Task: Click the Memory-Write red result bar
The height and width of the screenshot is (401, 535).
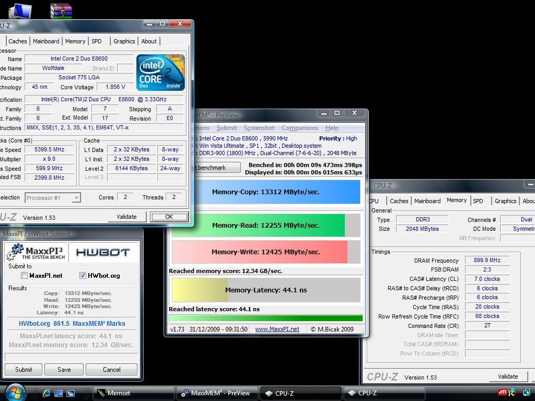Action: click(x=266, y=252)
